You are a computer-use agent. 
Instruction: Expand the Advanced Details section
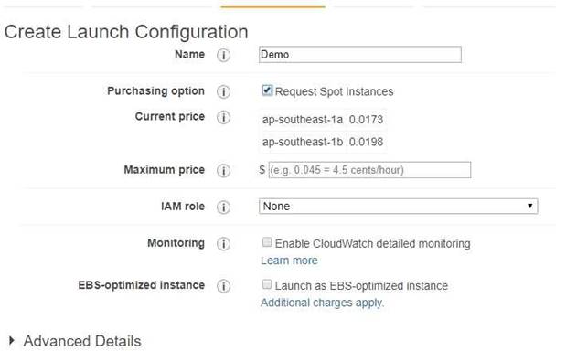(75, 341)
